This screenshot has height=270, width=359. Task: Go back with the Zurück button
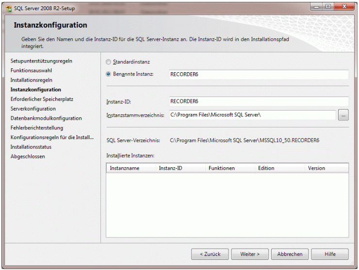coord(210,254)
